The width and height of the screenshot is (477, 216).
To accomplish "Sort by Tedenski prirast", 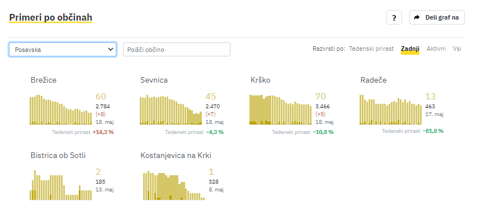I will click(x=371, y=49).
